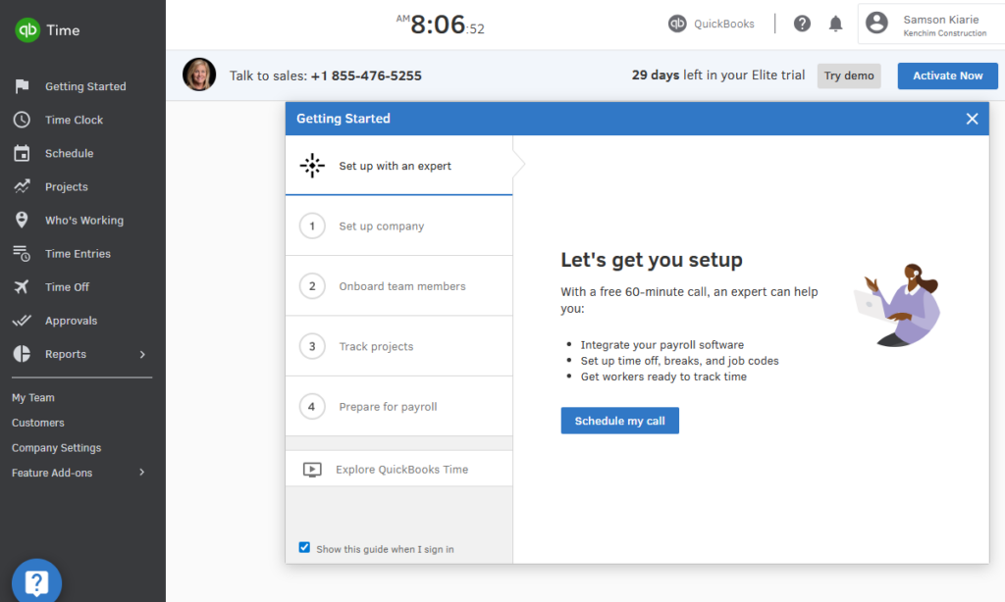Screen dimensions: 1005x602
Task: Click the 8:06 clock display
Action: point(441,25)
